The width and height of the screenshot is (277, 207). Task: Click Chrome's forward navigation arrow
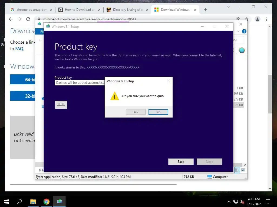pos(19,19)
